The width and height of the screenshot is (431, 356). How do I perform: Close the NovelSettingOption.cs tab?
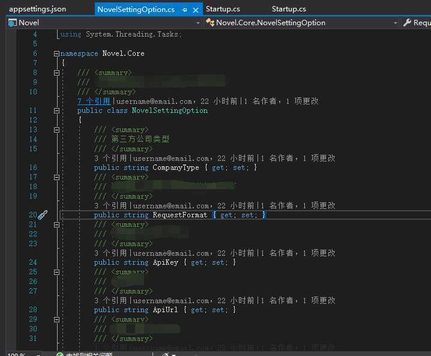coord(196,10)
